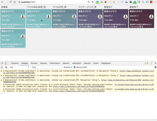Click the avatar on the 発送完了 card

[126, 17]
